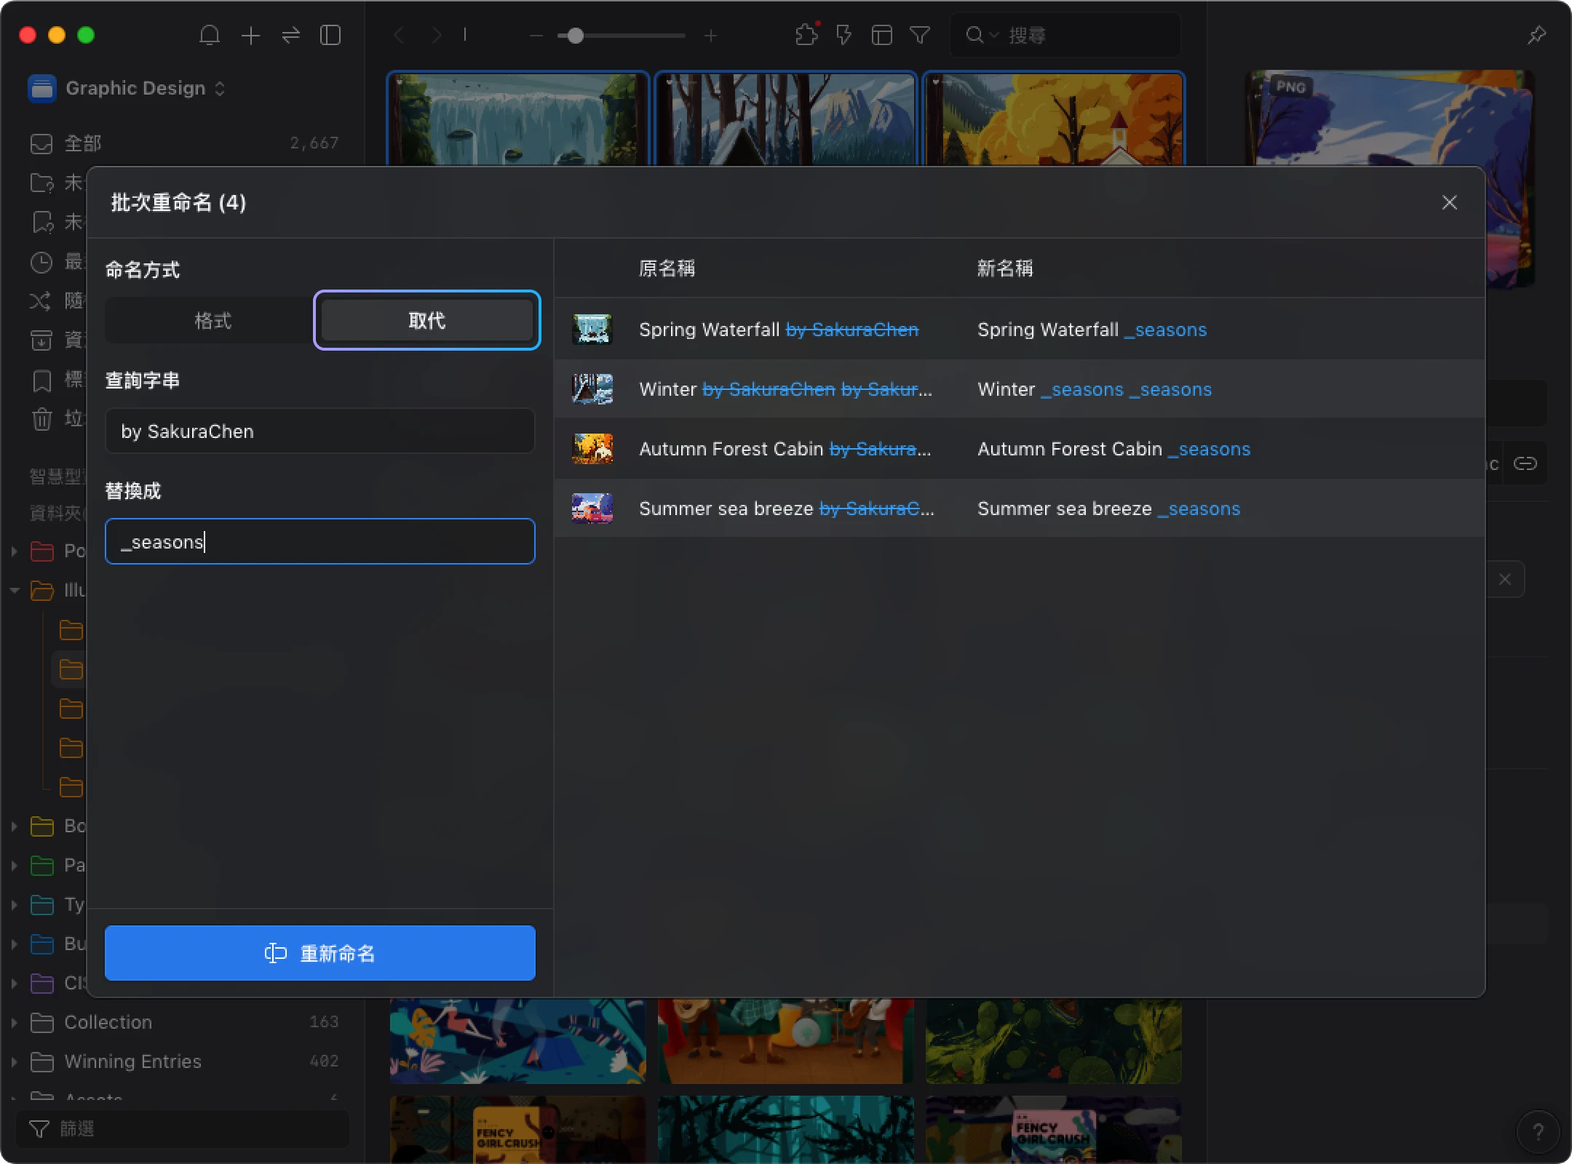Click the filter funnel icon in toolbar

pos(920,35)
